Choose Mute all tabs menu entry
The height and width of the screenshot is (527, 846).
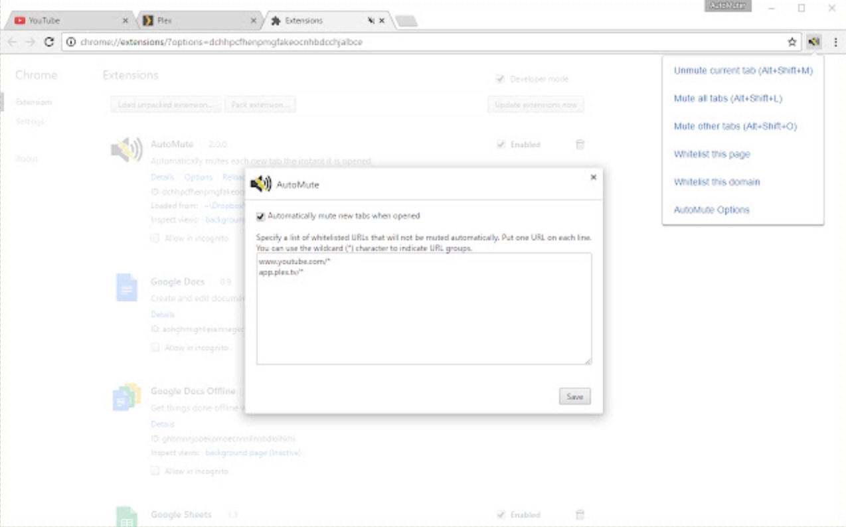[728, 98]
